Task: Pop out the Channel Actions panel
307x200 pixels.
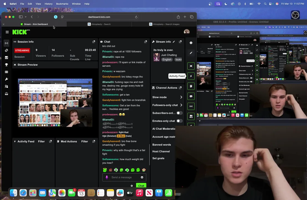Action: tap(180, 88)
